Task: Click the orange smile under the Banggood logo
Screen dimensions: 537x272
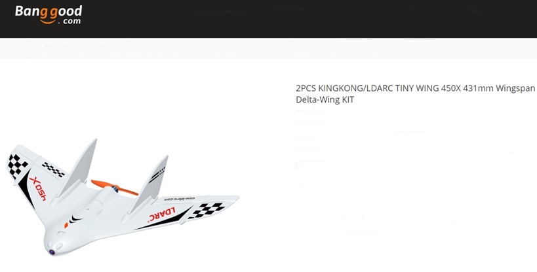Action: coord(48,22)
